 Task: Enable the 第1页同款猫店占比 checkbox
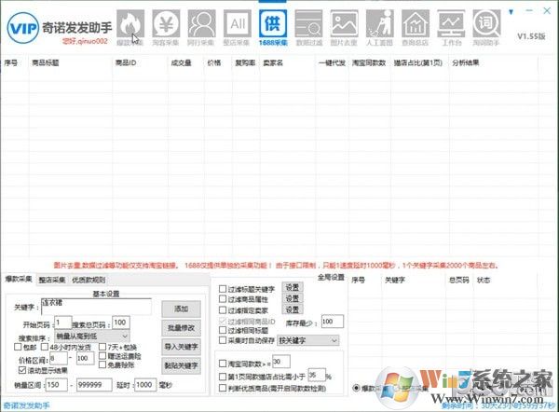pyautogui.click(x=223, y=377)
